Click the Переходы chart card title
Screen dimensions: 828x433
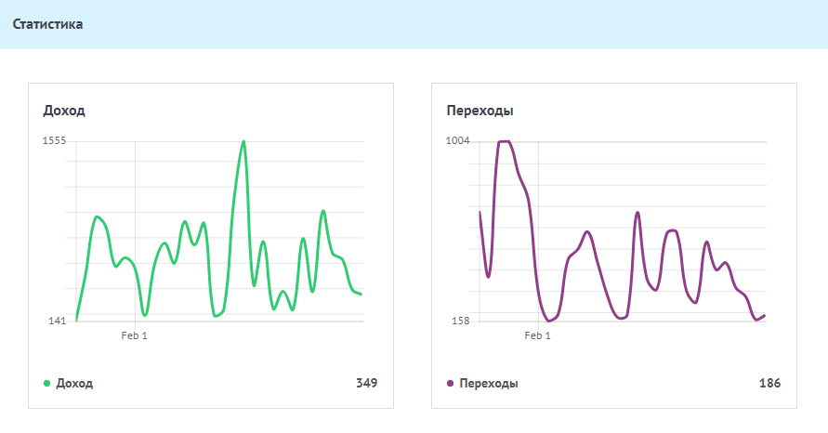coord(480,111)
